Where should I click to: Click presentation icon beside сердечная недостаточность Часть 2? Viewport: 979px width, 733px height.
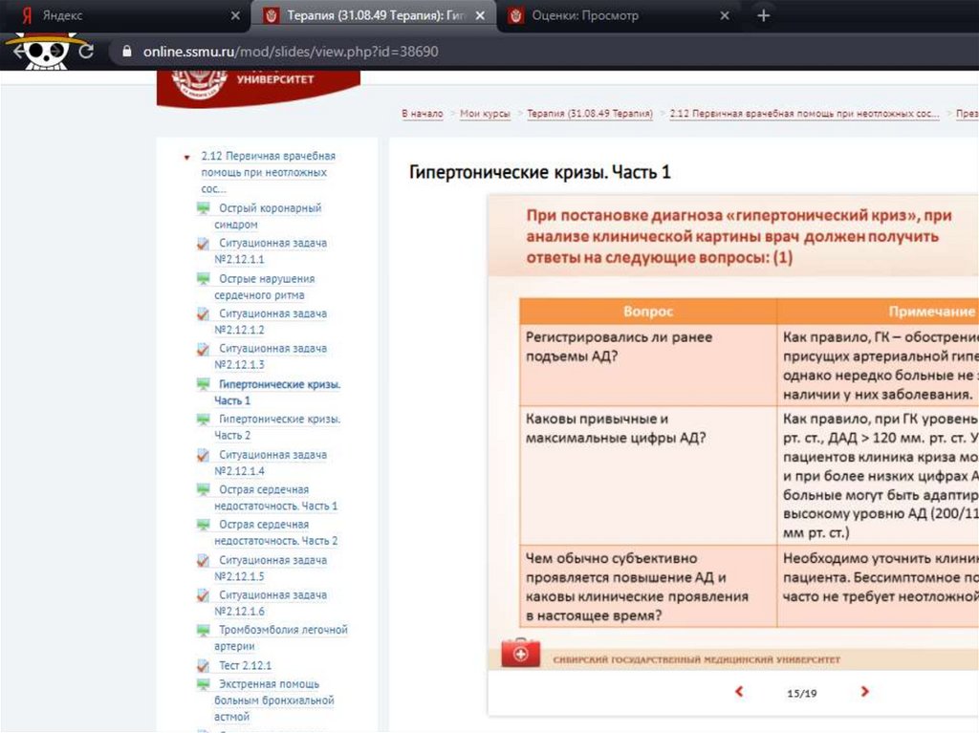pyautogui.click(x=203, y=525)
